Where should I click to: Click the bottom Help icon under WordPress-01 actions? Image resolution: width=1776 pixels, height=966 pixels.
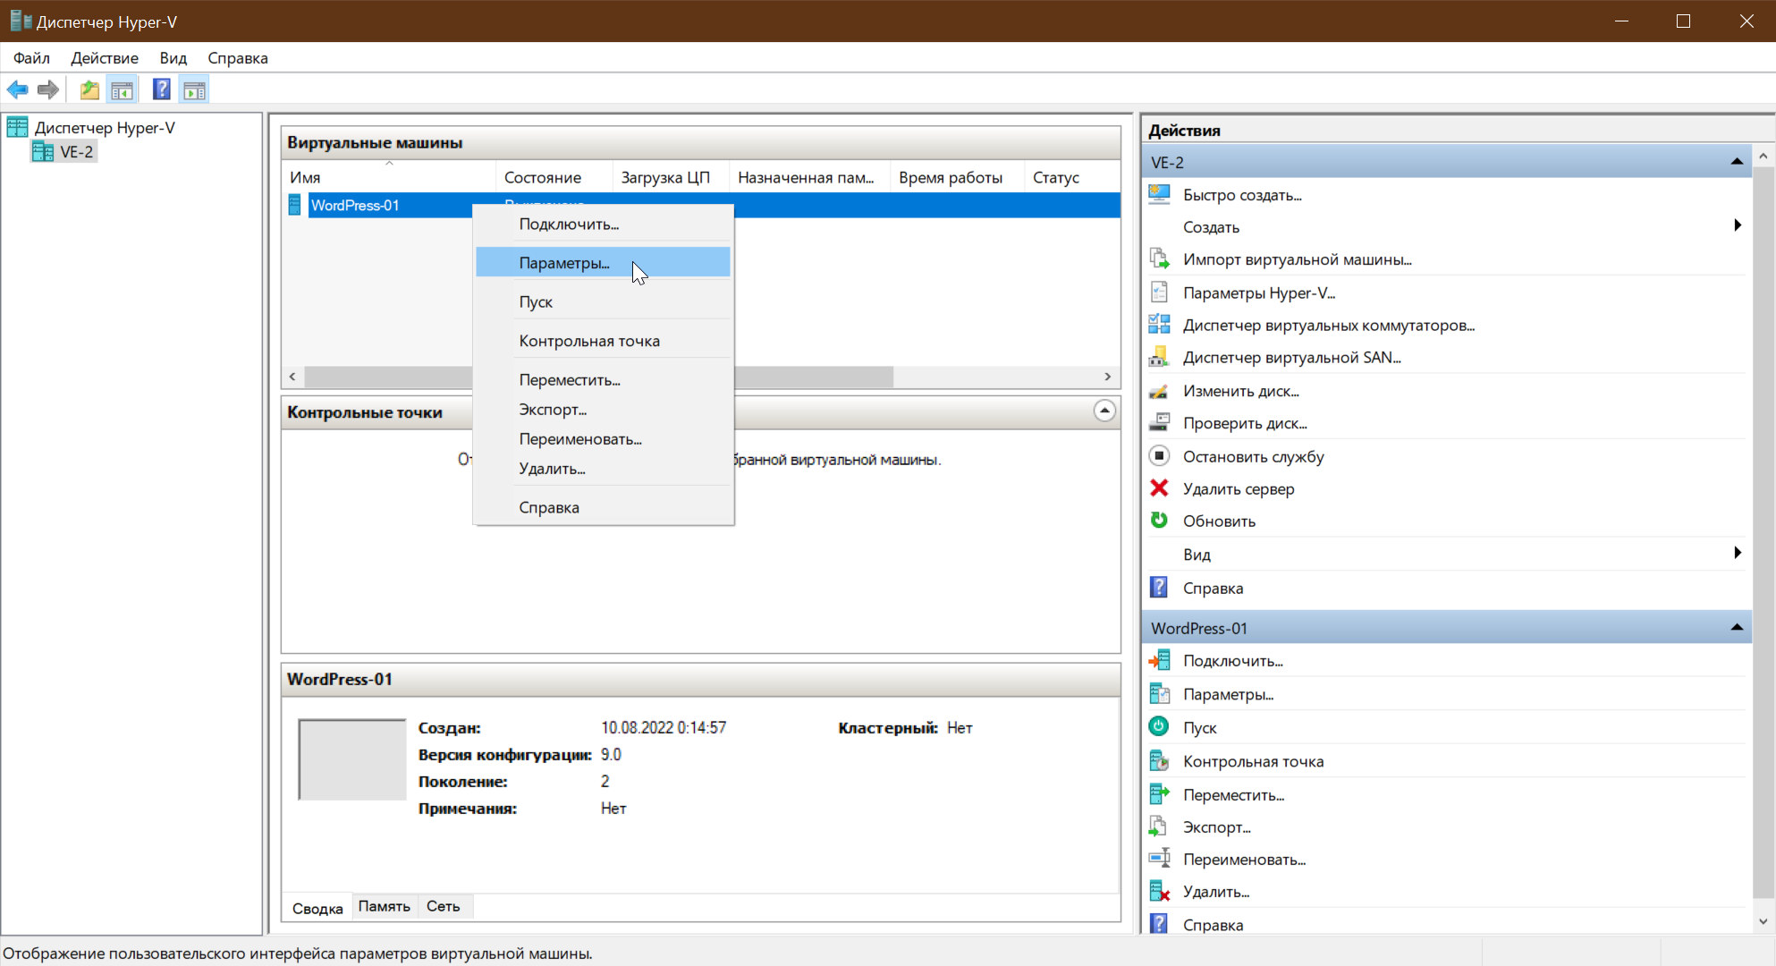[1159, 924]
